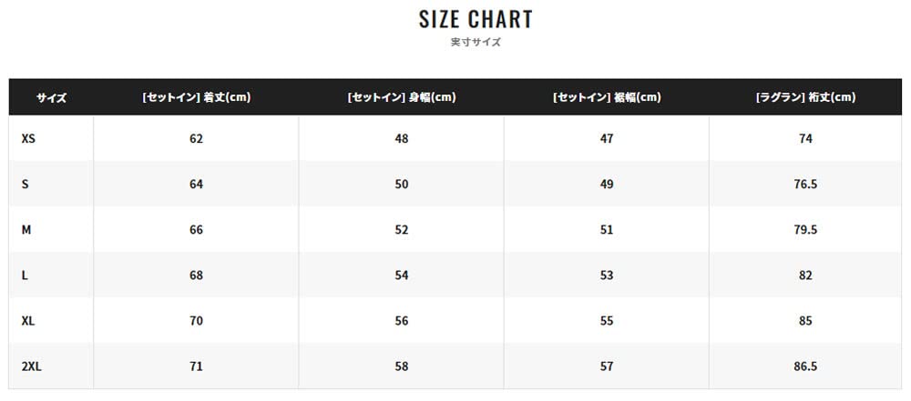The width and height of the screenshot is (911, 401).
Task: Click the 62 length value for XS
Action: click(x=196, y=138)
